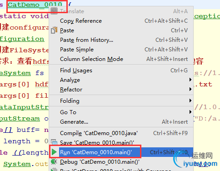Expand the Analyze submenu arrow
The image size is (220, 171).
click(x=190, y=80)
